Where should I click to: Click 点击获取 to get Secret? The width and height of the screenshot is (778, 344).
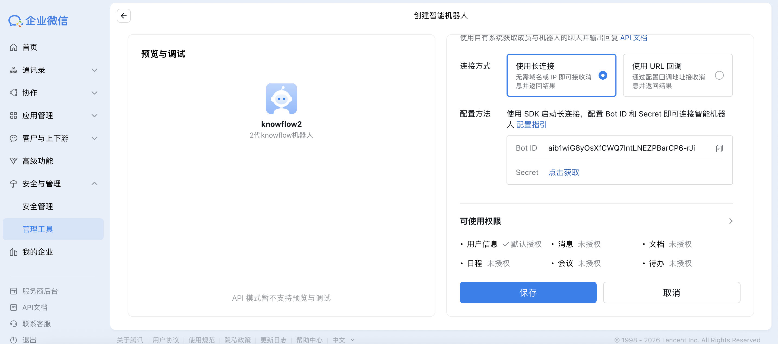coord(564,172)
